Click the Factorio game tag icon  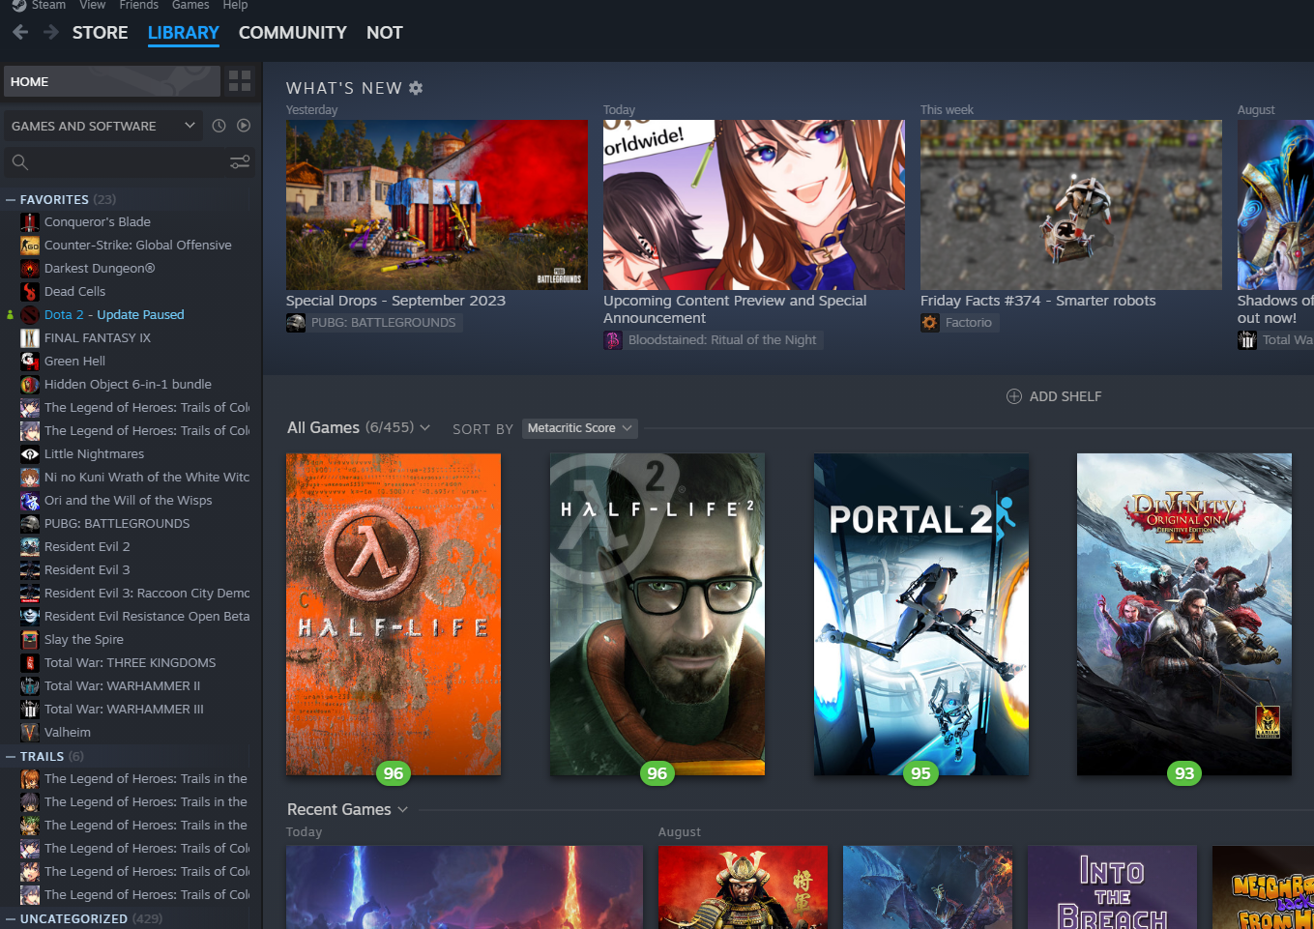(x=930, y=323)
